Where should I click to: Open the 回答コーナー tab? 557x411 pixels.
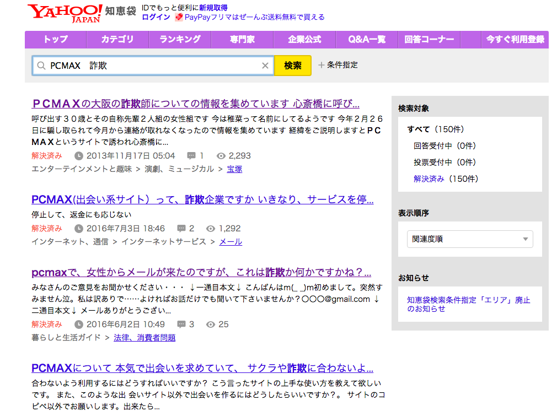[x=429, y=40]
